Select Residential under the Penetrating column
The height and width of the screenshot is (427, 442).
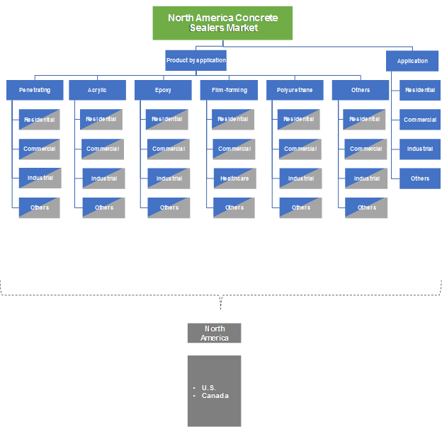40,120
